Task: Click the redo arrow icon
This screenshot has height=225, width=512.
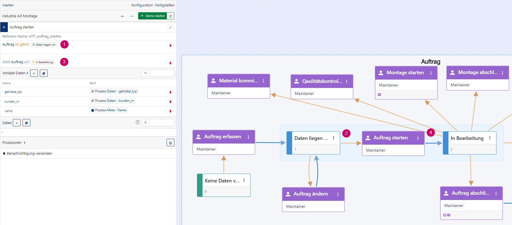Action: click(131, 16)
